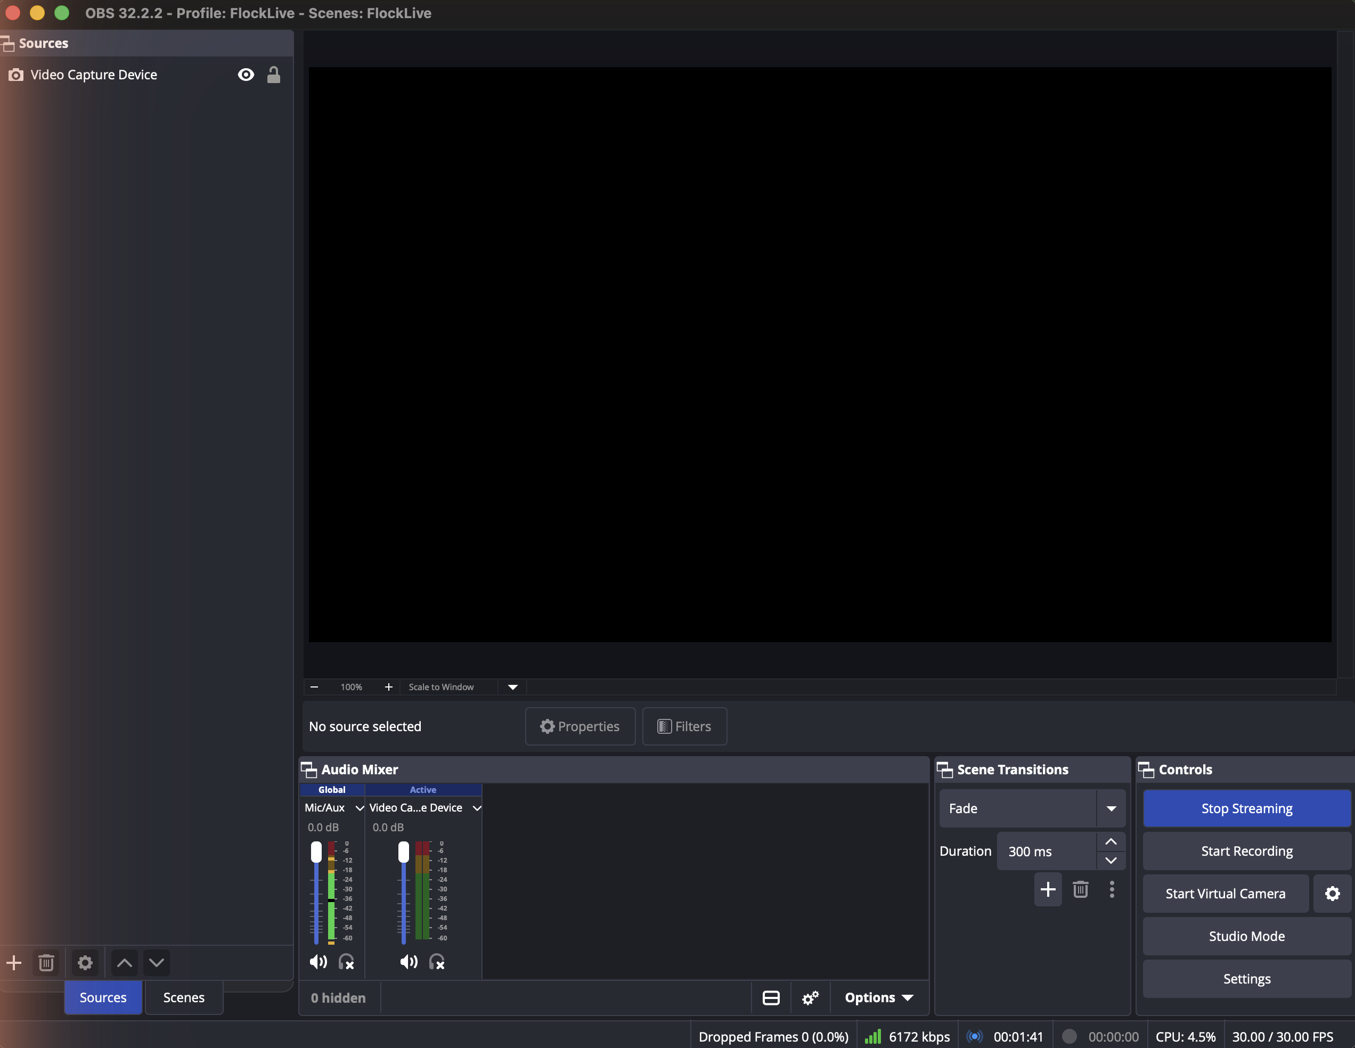Screen dimensions: 1355x1048
Task: Click the Filters button
Action: click(x=684, y=727)
